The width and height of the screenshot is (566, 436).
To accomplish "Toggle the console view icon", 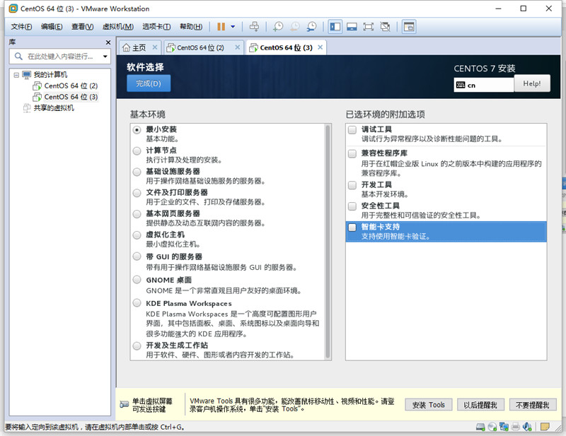I will click(x=409, y=26).
